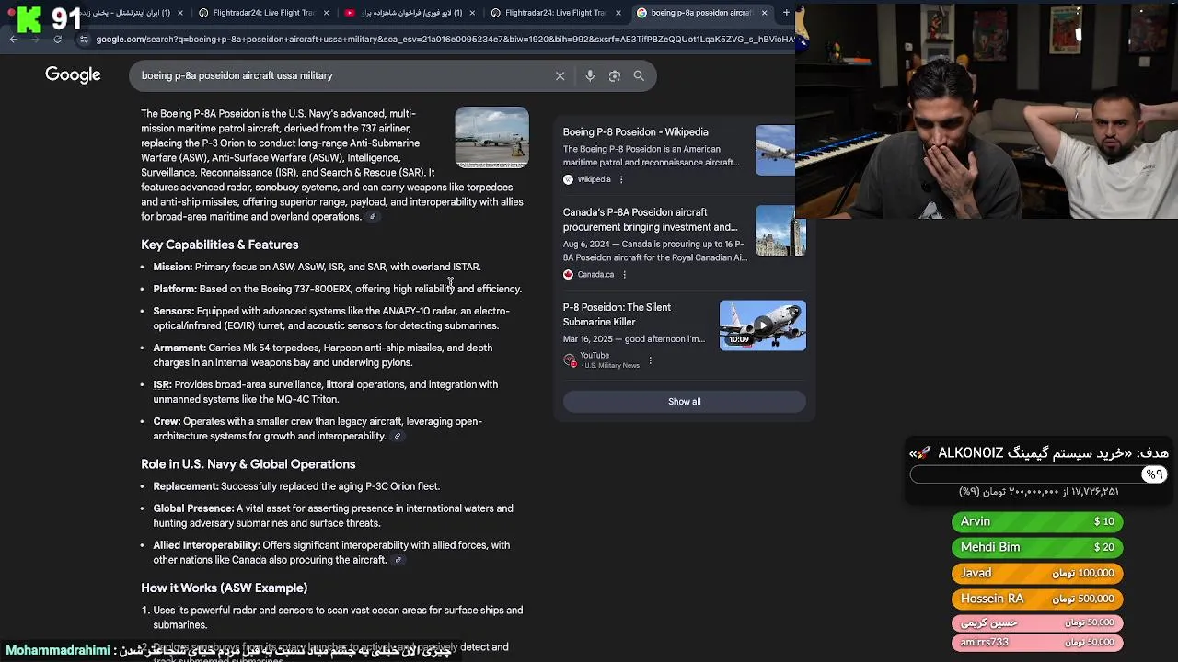1178x662 pixels.
Task: Click the Canada.ca favicon icon
Action: [568, 274]
